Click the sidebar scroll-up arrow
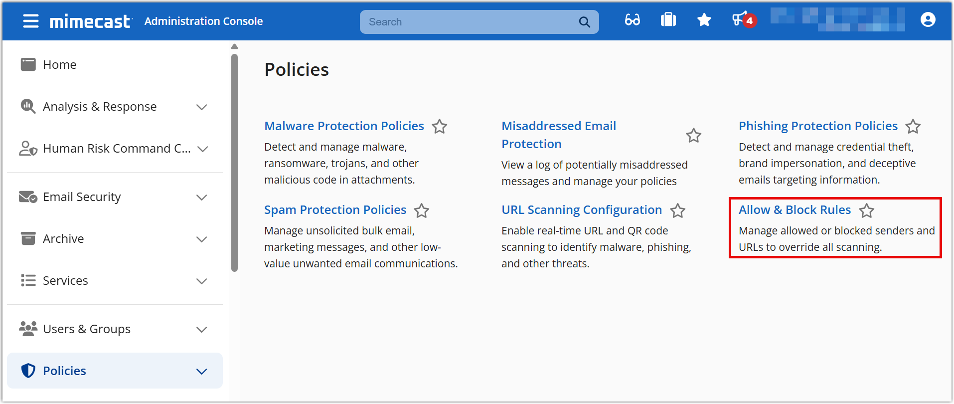954x404 pixels. [x=235, y=47]
